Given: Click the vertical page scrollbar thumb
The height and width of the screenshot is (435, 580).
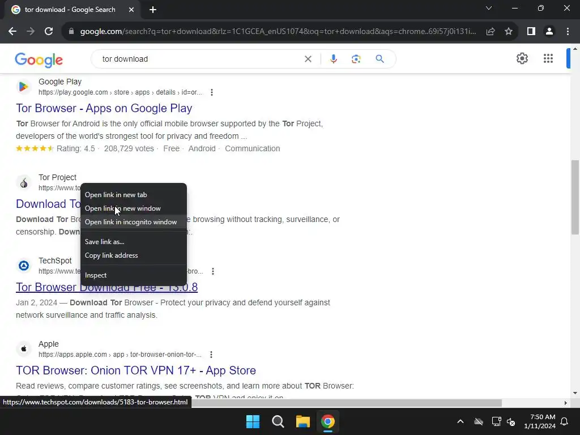Looking at the screenshot, I should click(574, 197).
